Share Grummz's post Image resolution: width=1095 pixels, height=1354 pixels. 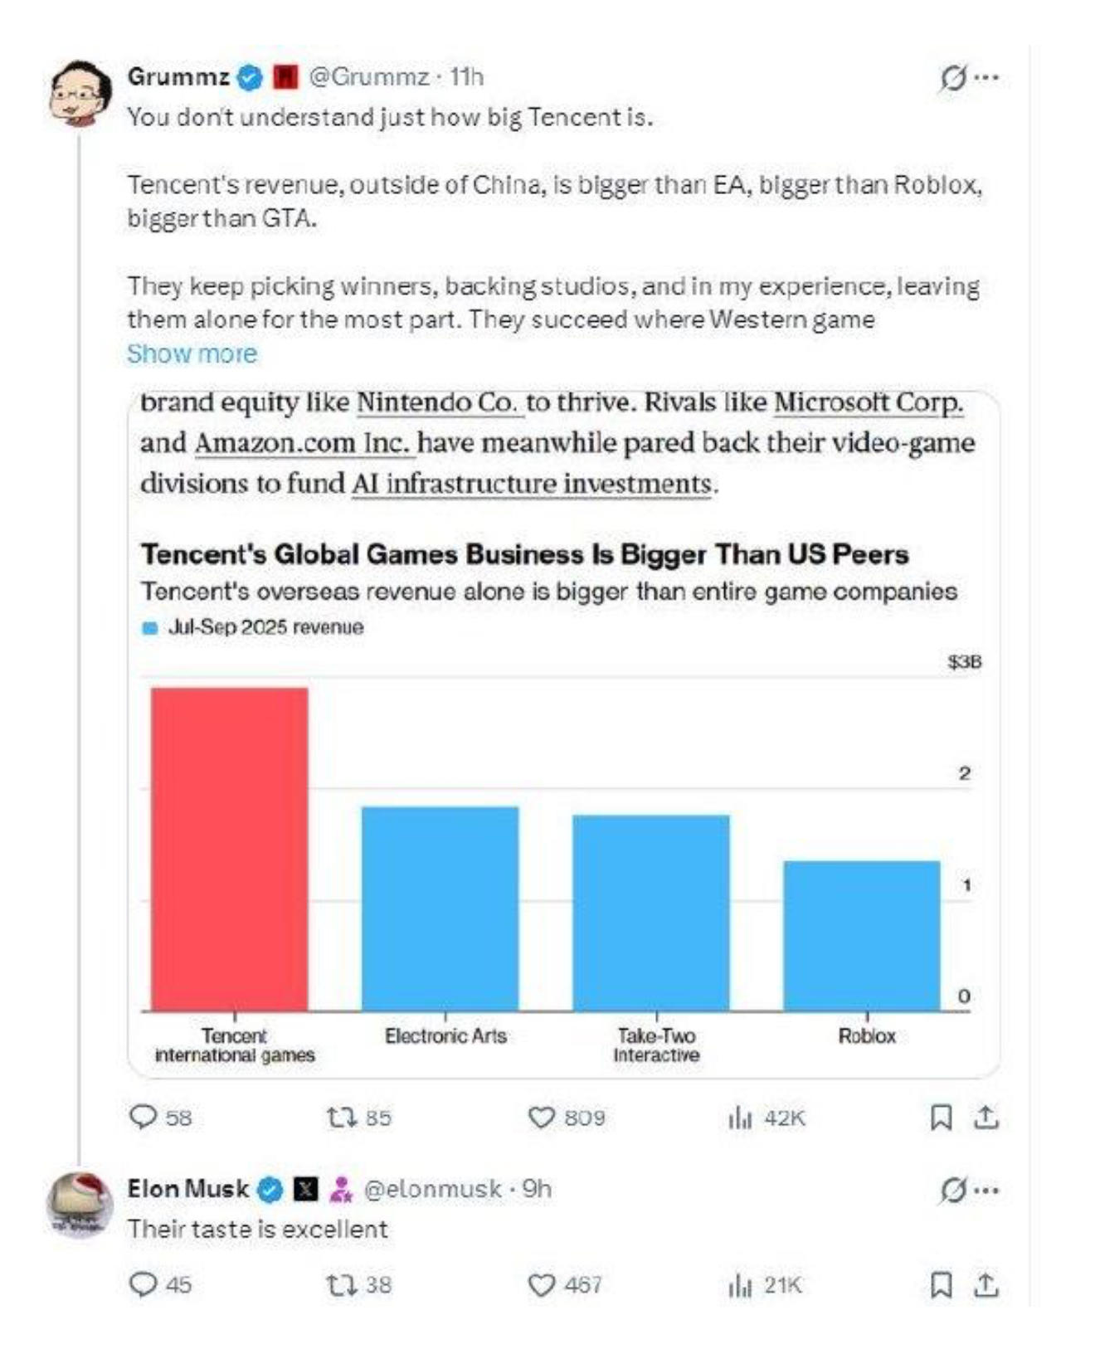985,1117
